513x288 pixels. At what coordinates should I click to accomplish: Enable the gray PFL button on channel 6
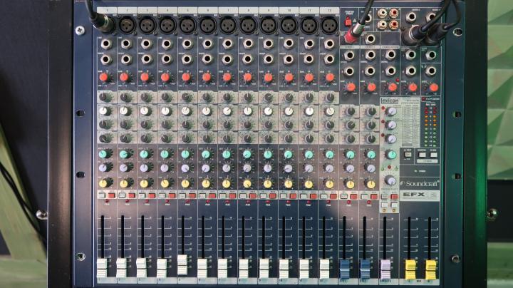click(x=202, y=196)
